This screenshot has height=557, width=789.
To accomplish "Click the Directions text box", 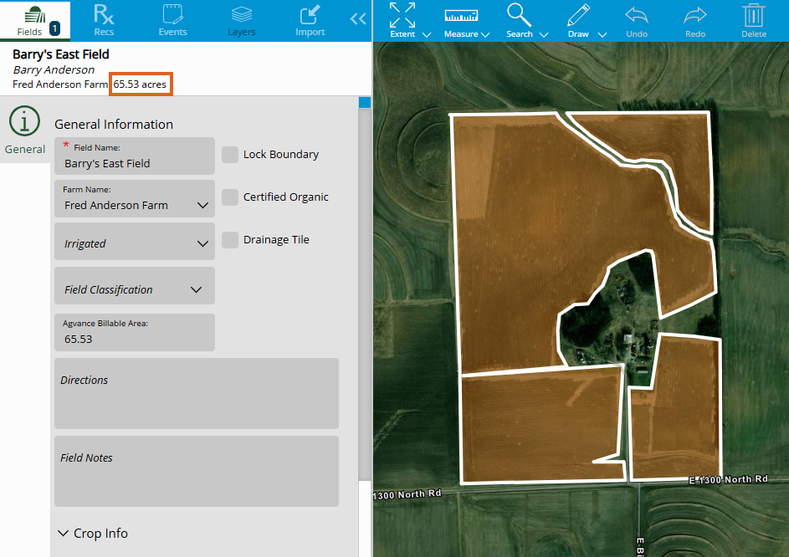I will tap(197, 393).
